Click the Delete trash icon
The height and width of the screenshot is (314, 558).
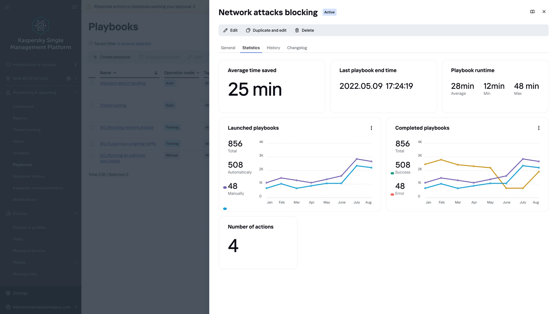[297, 30]
